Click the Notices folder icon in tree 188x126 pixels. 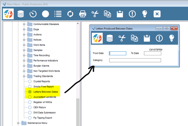pos(30,40)
